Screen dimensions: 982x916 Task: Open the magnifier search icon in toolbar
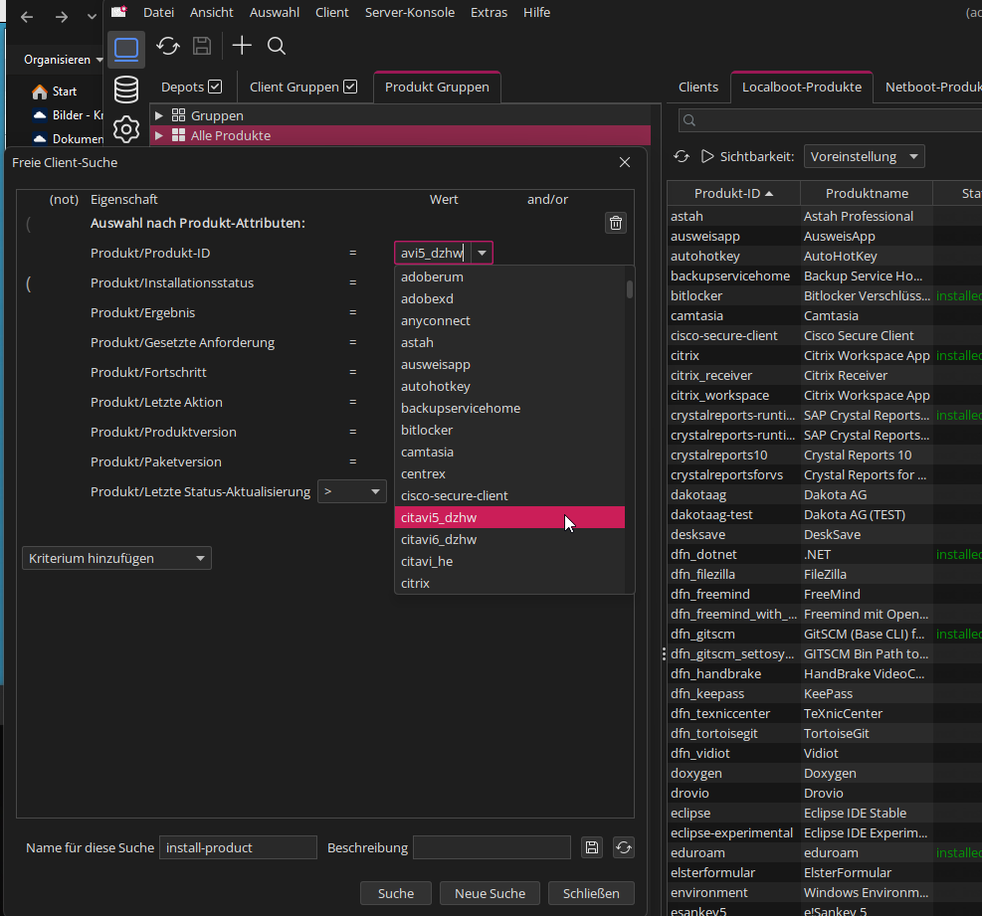pos(277,46)
